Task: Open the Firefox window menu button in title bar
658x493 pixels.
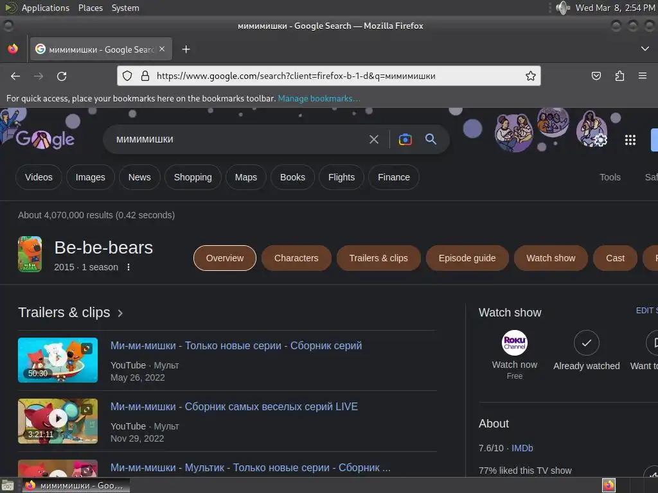Action: (x=8, y=26)
